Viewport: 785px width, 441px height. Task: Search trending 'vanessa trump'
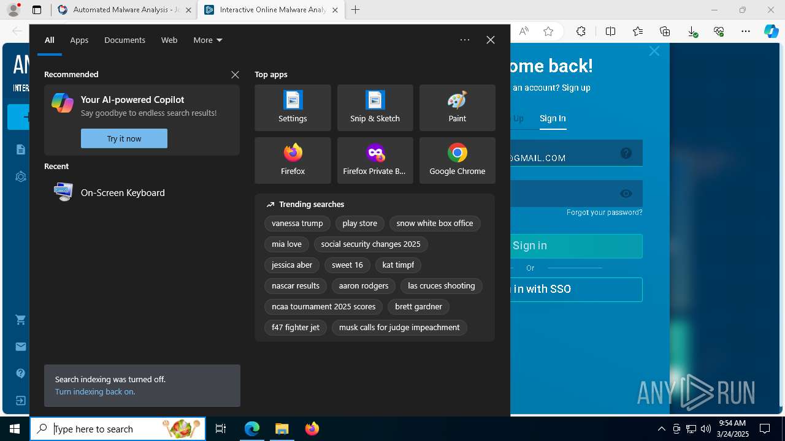point(297,224)
